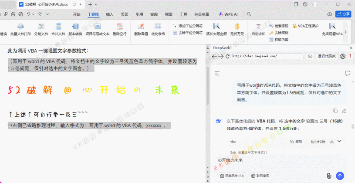Run the 删除零值 delete zero values tool

tap(141, 30)
